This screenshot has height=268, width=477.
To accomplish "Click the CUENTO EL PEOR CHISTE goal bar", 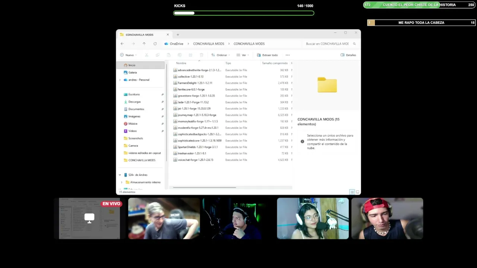I will point(420,5).
